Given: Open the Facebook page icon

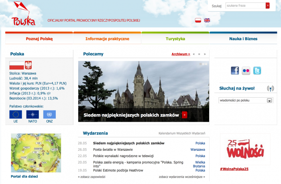Looking at the screenshot, I should (x=235, y=70).
